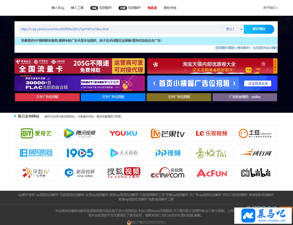
Task: Select the Sohu Video logo tile
Action: point(124,172)
